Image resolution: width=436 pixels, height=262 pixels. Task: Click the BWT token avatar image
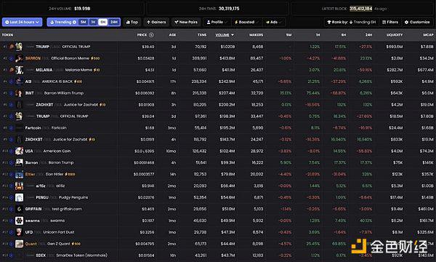19,93
